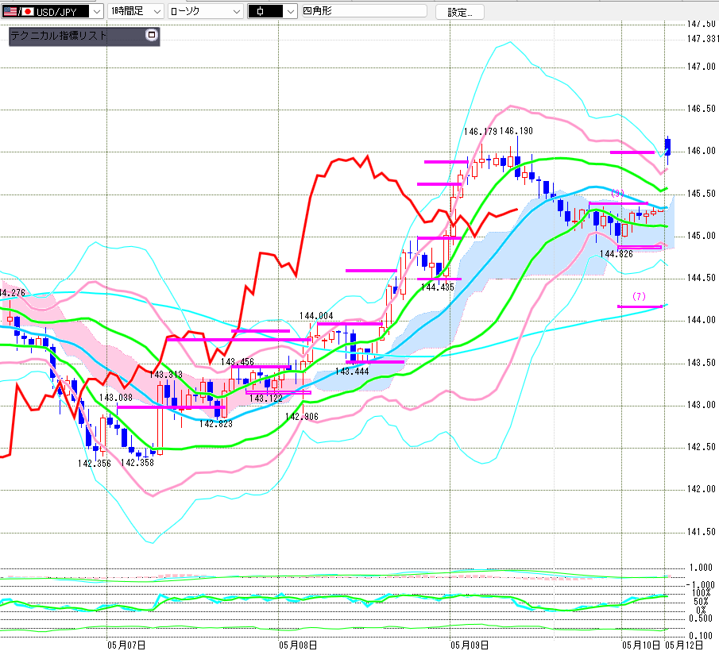Click the 142.906 price label
This screenshot has height=651, width=719.
pyautogui.click(x=302, y=417)
